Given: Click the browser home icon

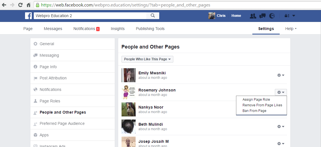Looking at the screenshot, I should click(28, 5).
